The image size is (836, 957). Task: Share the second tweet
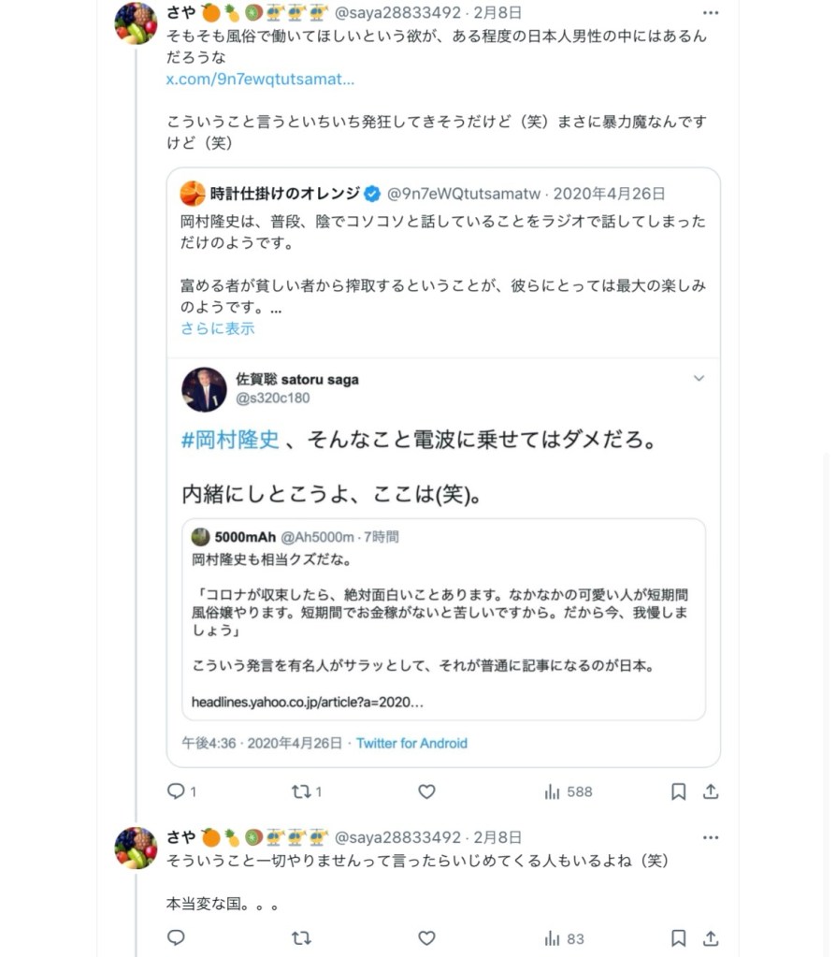pyautogui.click(x=711, y=937)
